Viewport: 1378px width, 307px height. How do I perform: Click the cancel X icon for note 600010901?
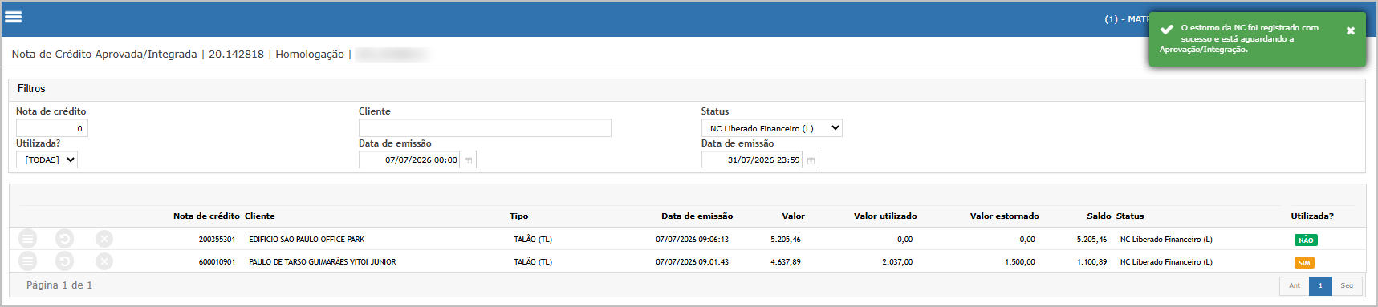[104, 261]
